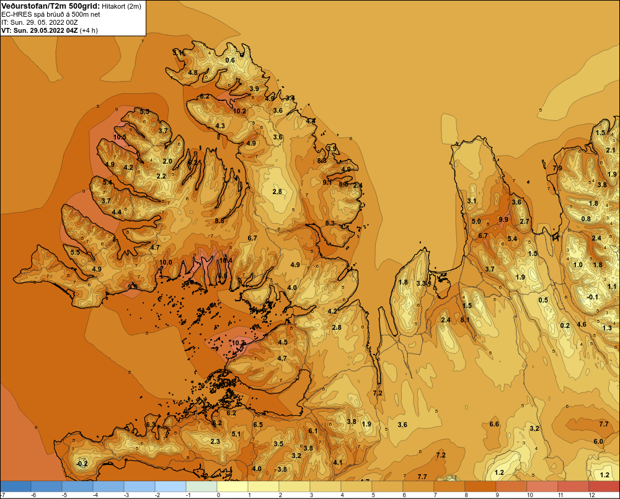Click the legend swatch between 5 and 6

pyautogui.click(x=387, y=486)
